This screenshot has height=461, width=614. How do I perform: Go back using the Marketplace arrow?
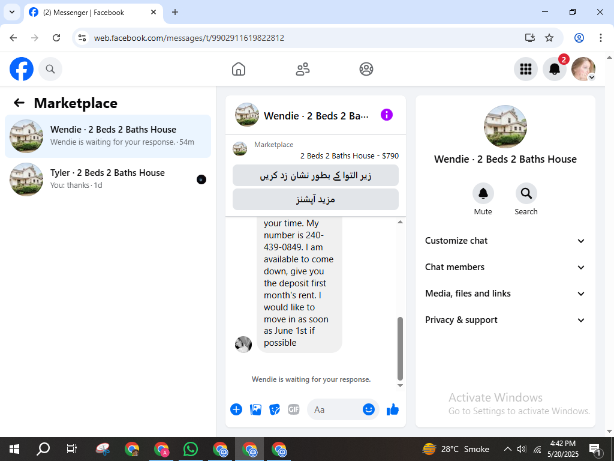(19, 103)
